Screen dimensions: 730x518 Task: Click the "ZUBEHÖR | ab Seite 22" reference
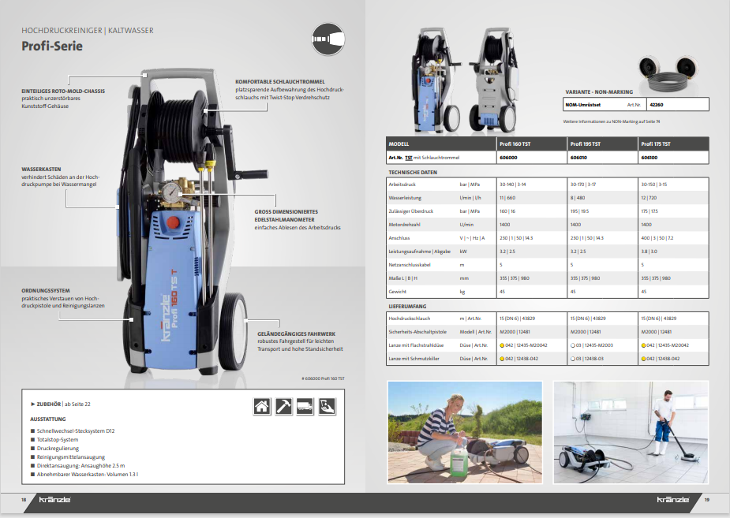coord(61,404)
